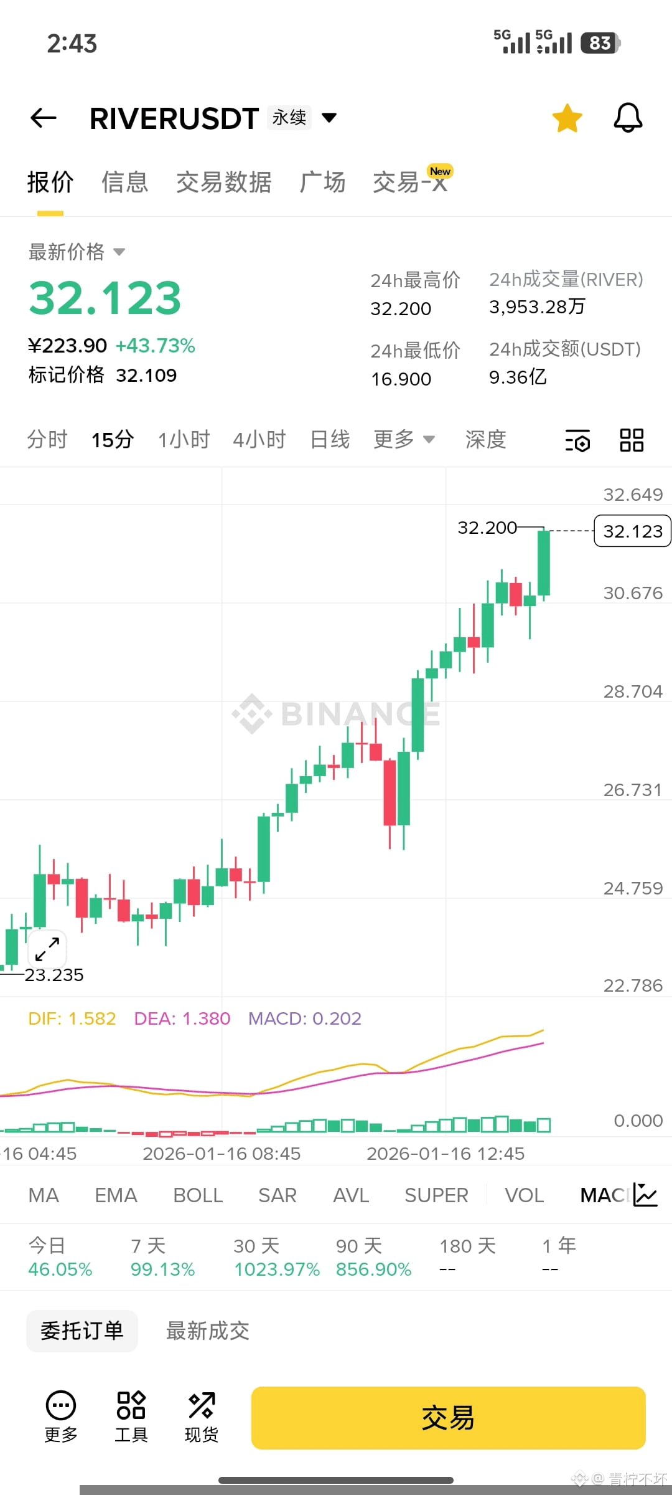Tap the 30 天 1023.97% change
672x1495 pixels.
tap(277, 1257)
